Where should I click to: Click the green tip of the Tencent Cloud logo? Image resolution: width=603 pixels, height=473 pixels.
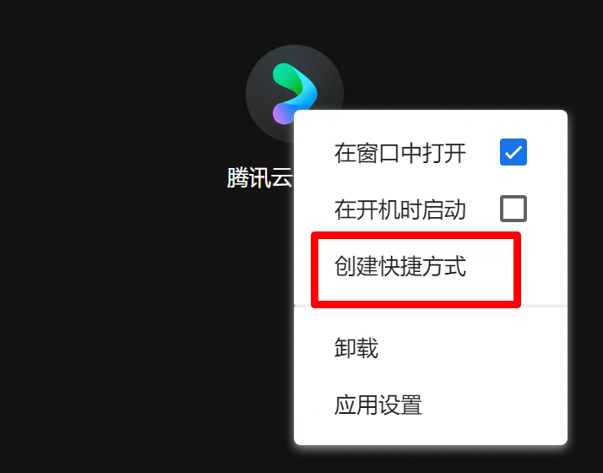coord(286,76)
